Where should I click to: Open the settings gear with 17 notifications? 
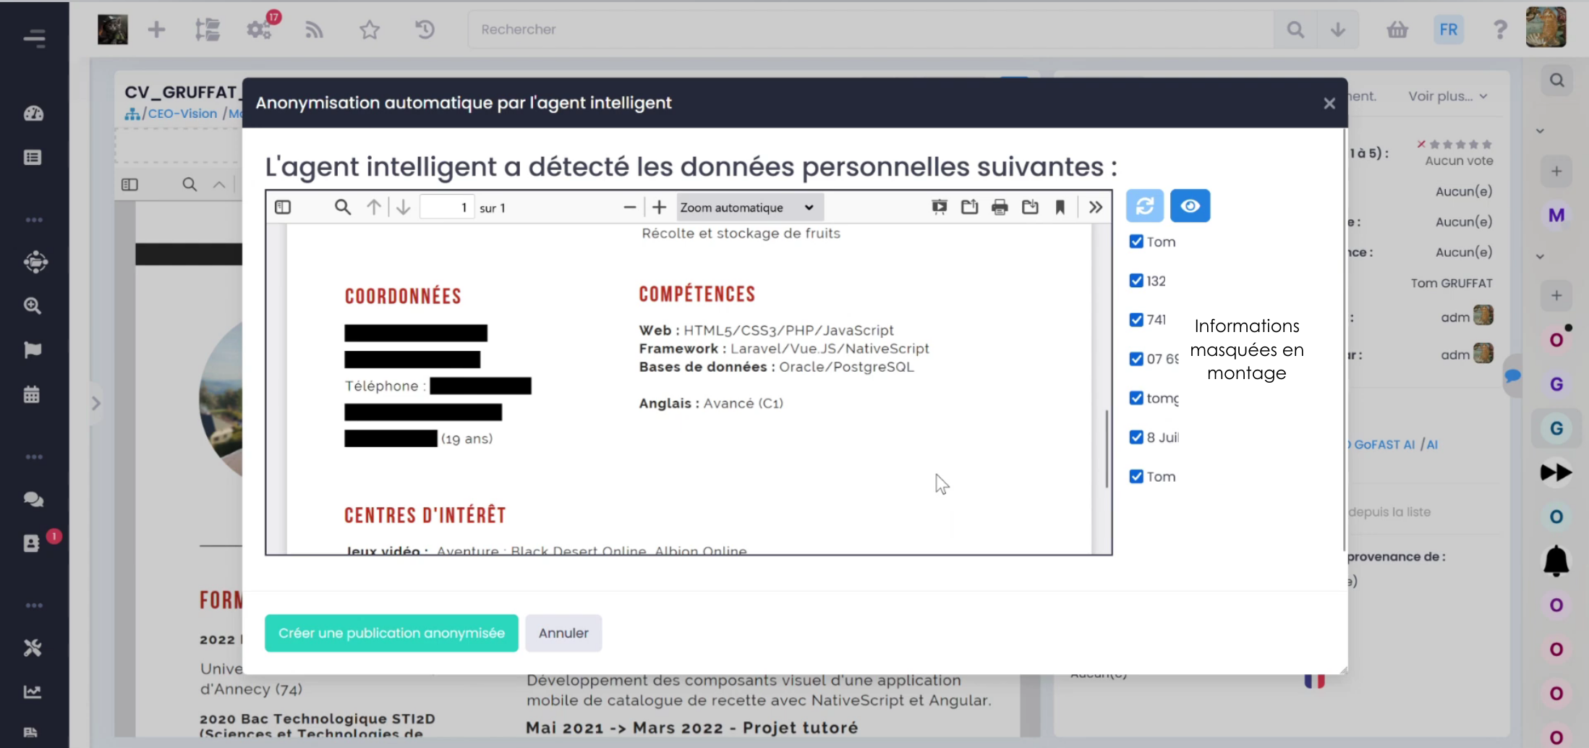(x=259, y=29)
